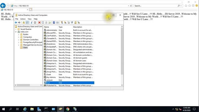Open Internet Explorer from the taskbar

point(25,109)
